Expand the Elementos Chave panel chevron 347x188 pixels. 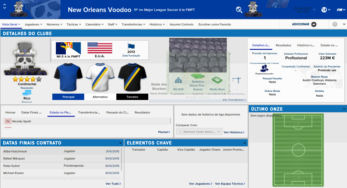[x=245, y=143]
